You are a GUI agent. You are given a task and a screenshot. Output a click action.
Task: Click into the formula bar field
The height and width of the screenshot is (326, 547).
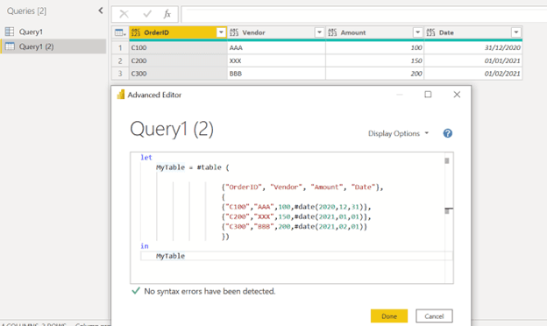(364, 14)
